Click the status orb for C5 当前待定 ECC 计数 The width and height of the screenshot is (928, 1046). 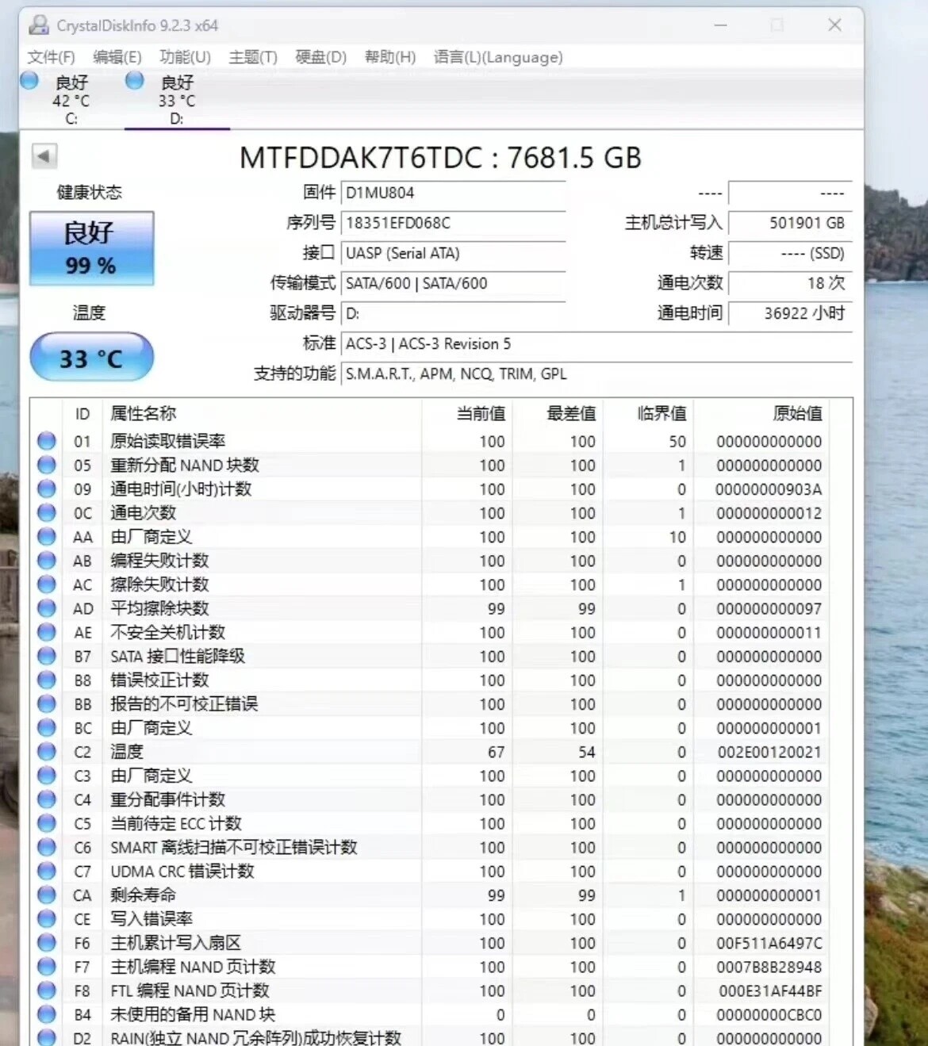tap(47, 823)
